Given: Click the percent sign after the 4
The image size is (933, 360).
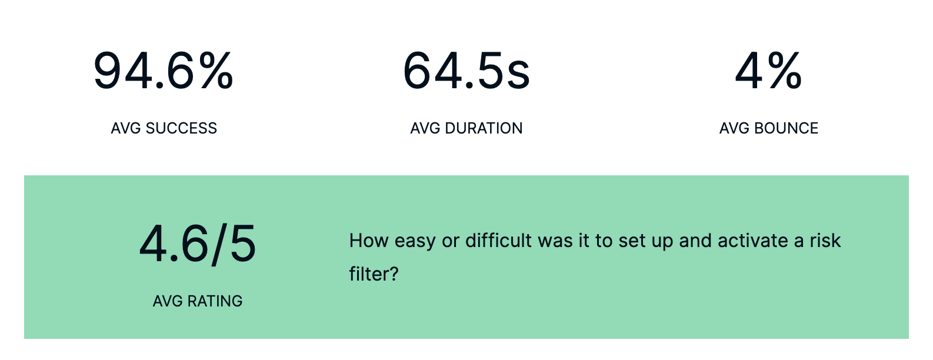Looking at the screenshot, I should click(785, 71).
